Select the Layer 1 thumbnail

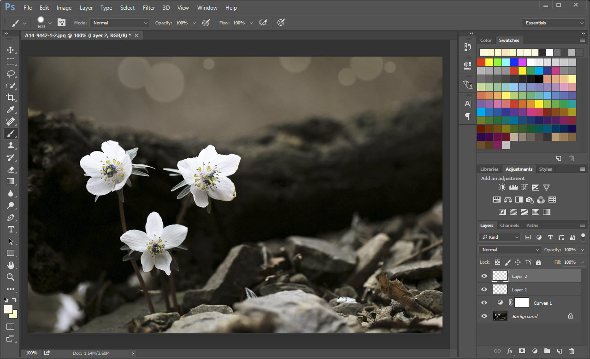point(500,290)
